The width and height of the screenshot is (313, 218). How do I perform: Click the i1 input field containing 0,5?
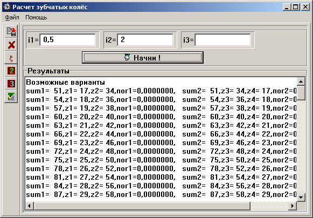pyautogui.click(x=68, y=40)
